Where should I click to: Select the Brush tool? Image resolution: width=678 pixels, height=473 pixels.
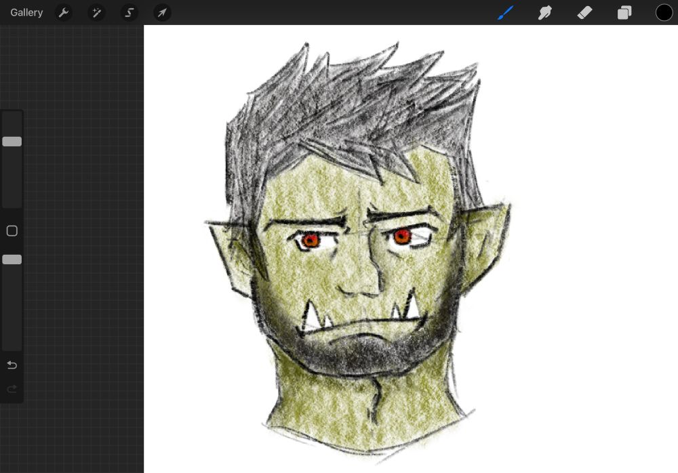[x=505, y=13]
